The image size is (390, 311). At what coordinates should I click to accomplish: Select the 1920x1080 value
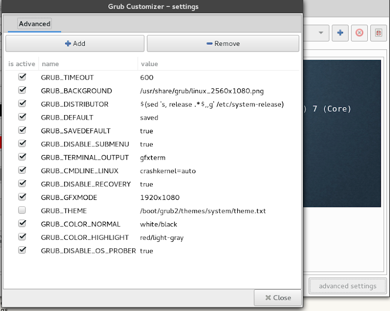pos(159,197)
